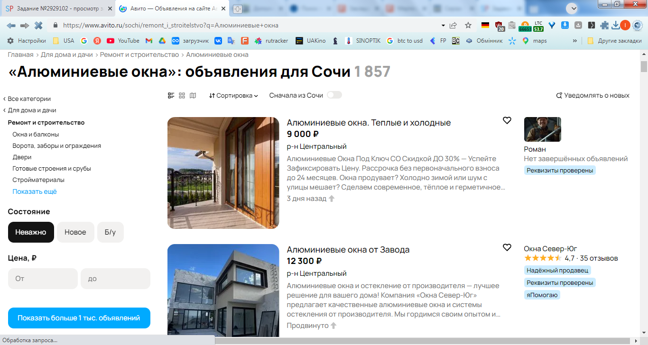Switch to grid view layout icon
648x345 pixels.
point(182,95)
